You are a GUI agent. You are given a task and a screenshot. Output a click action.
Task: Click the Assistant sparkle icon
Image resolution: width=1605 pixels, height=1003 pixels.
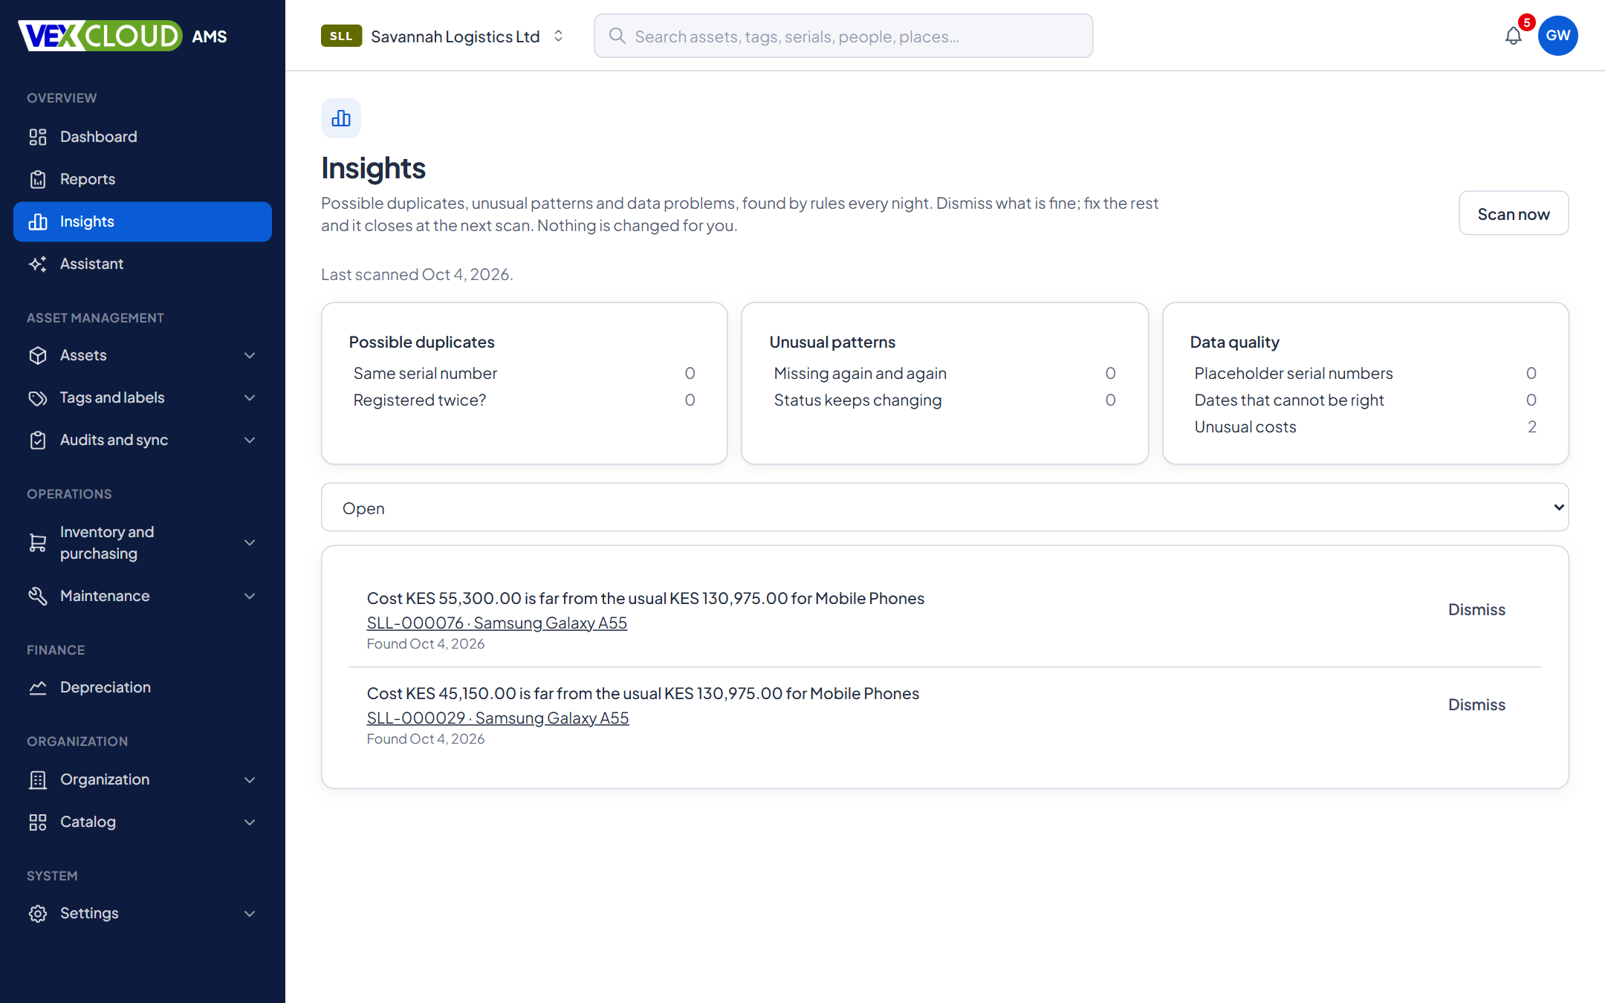tap(38, 264)
